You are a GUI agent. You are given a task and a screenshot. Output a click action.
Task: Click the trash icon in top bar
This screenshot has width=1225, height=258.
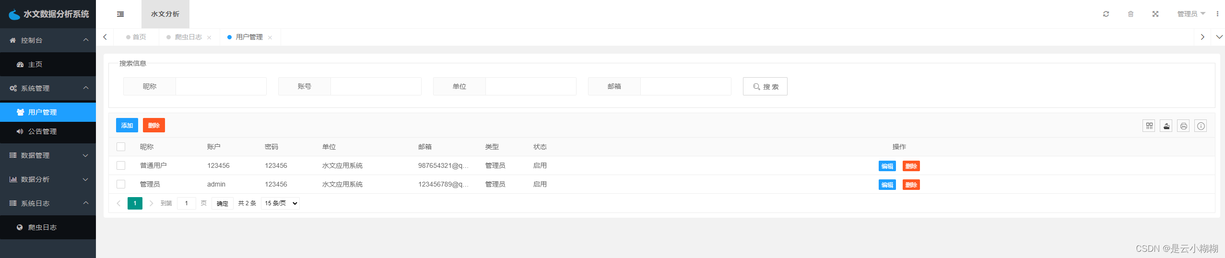pos(1131,14)
